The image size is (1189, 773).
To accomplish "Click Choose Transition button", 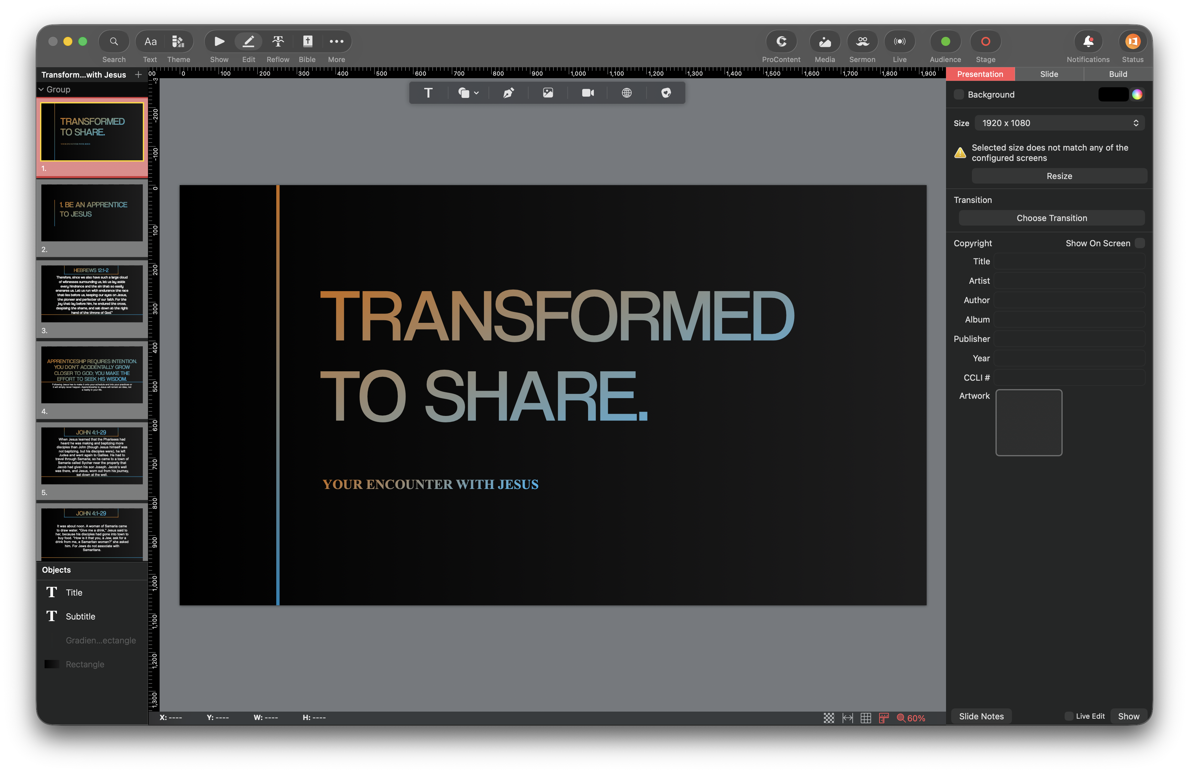I will (x=1051, y=218).
